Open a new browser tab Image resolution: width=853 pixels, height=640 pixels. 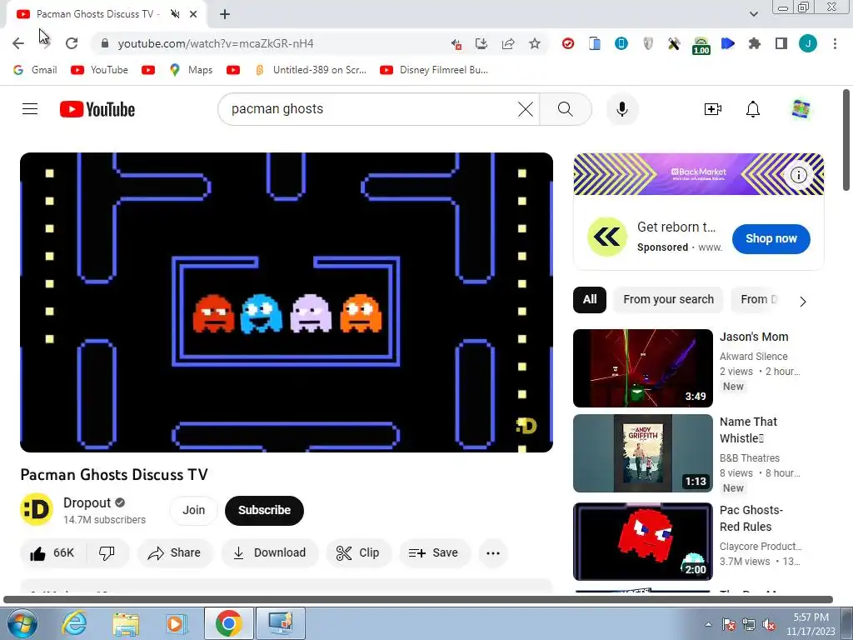[225, 14]
